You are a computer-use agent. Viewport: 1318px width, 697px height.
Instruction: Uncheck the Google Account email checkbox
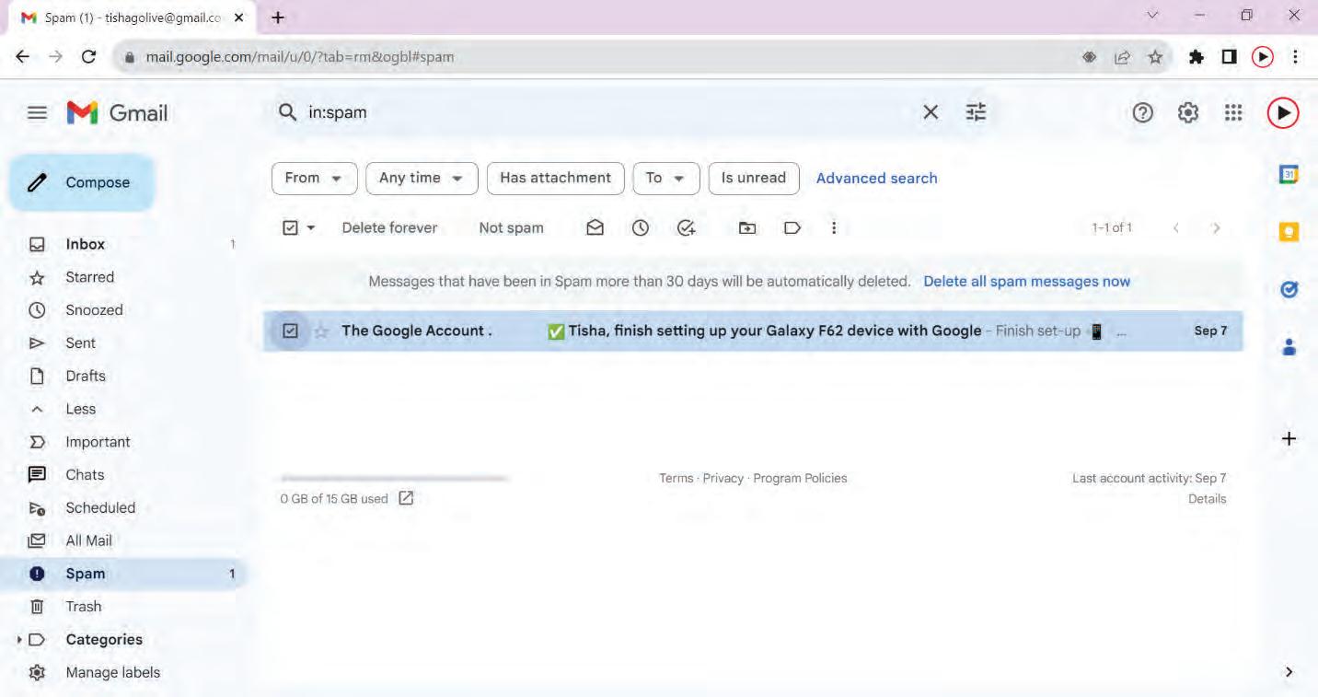(290, 331)
